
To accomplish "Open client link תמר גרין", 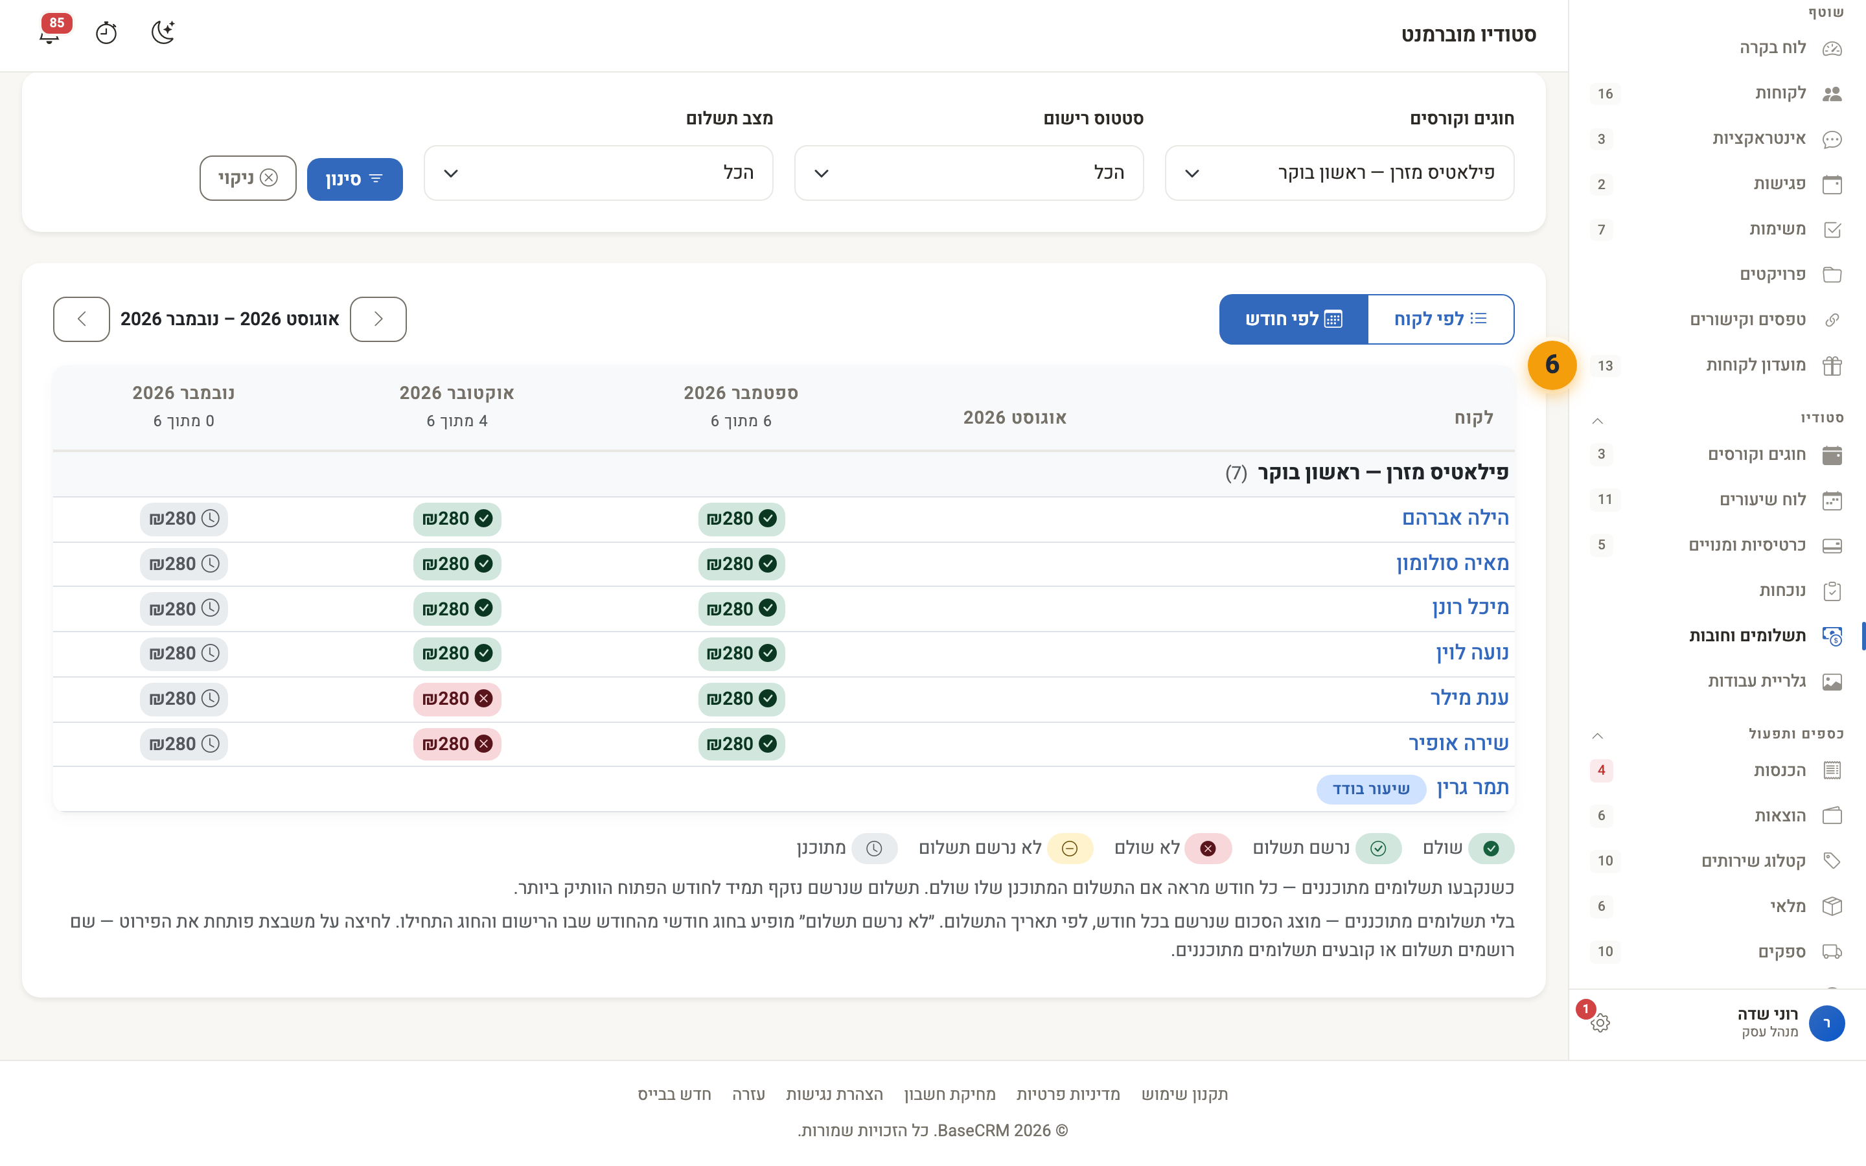I will click(x=1473, y=788).
